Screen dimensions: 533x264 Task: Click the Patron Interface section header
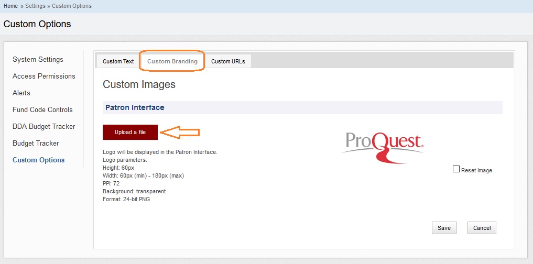pyautogui.click(x=135, y=107)
